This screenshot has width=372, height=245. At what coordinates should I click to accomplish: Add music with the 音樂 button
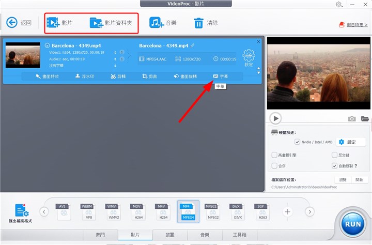point(163,23)
